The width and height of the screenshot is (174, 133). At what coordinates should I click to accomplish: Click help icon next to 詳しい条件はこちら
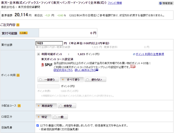97,70
